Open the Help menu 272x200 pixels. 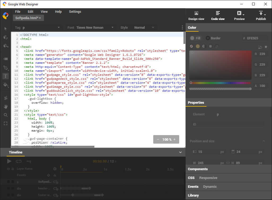pyautogui.click(x=58, y=12)
